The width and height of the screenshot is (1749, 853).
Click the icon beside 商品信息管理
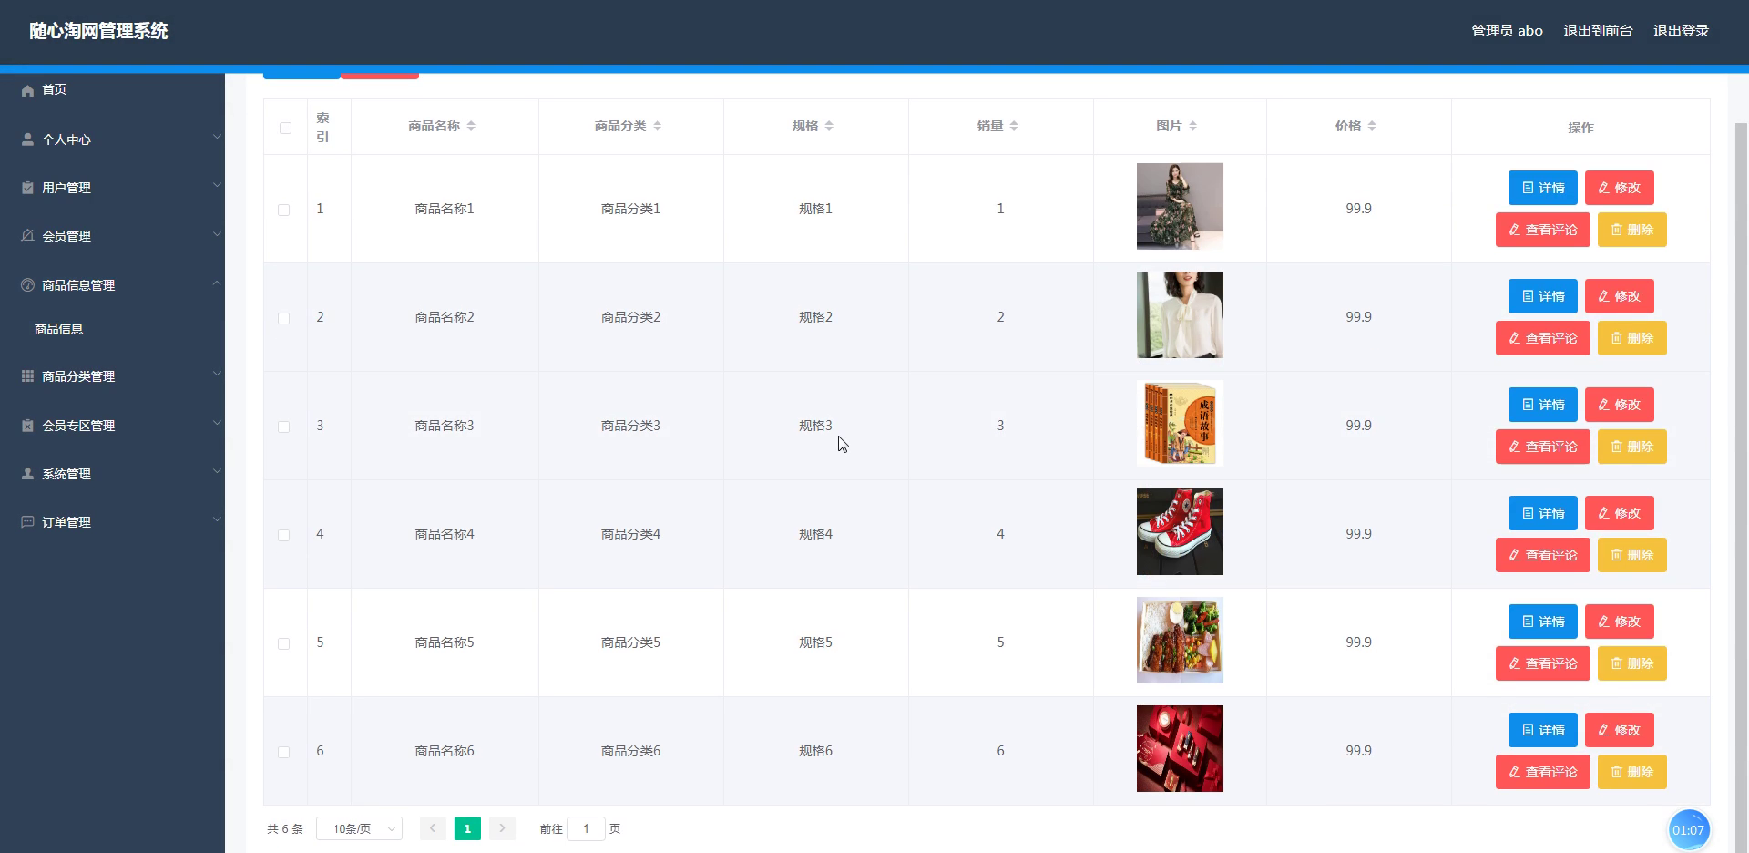(27, 285)
